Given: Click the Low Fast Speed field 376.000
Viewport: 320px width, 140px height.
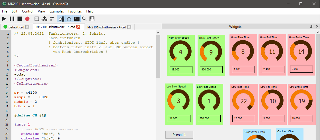Looking at the screenshot, I should tap(209, 118).
